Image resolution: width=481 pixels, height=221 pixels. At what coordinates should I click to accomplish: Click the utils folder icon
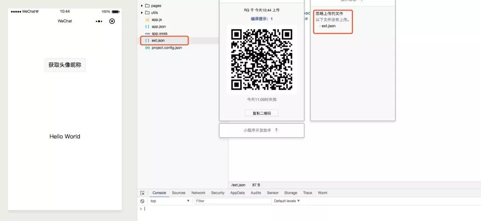coord(147,12)
